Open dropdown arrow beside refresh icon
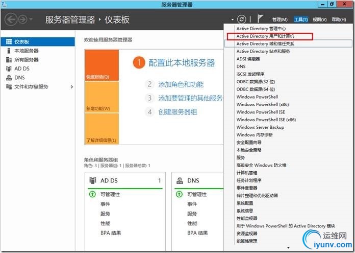The image size is (355, 253). (x=232, y=19)
